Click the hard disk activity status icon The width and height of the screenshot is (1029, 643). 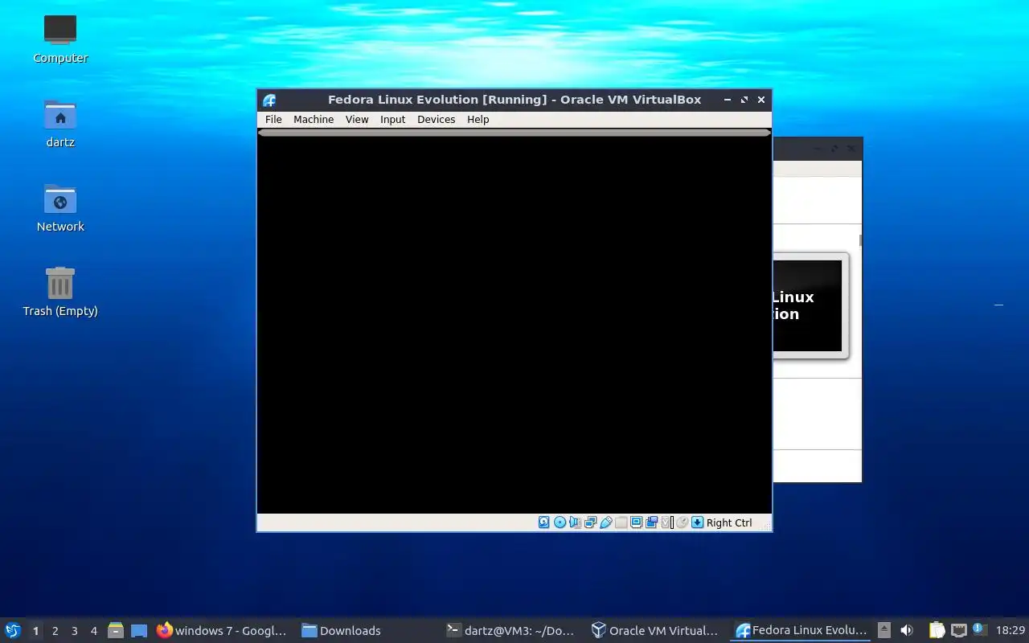point(544,522)
